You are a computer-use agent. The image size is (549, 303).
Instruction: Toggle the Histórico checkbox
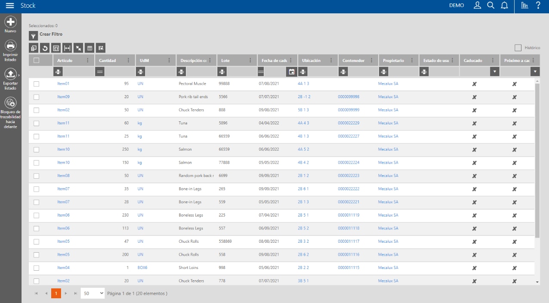[518, 48]
